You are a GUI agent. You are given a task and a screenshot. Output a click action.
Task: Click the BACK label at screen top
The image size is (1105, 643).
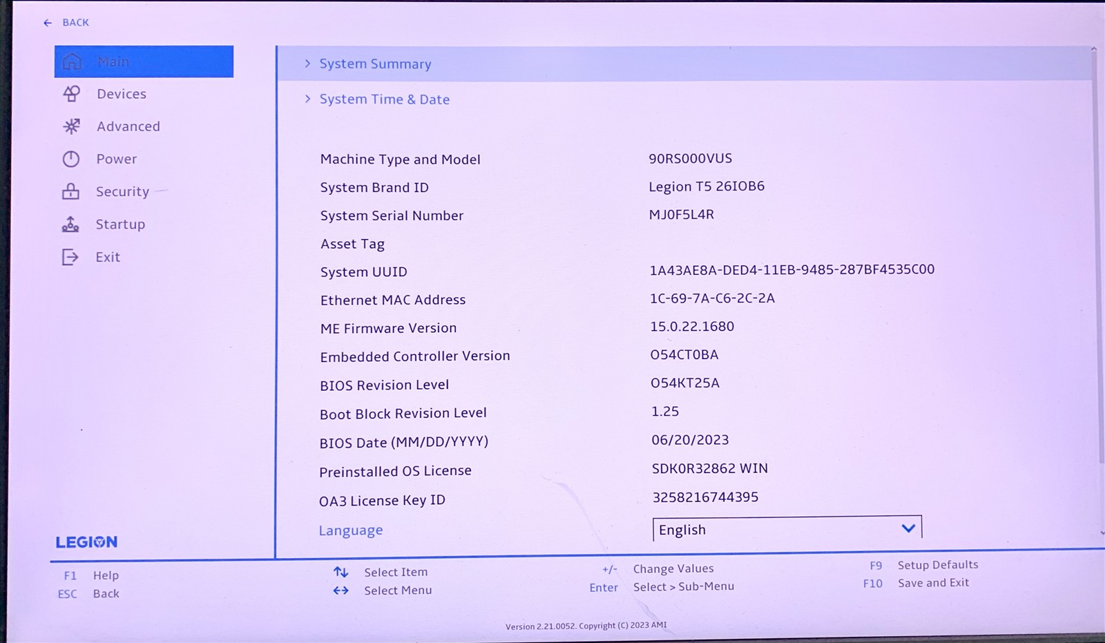pyautogui.click(x=75, y=22)
